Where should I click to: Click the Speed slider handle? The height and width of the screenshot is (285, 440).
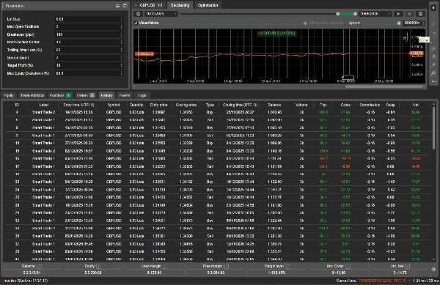(x=399, y=23)
